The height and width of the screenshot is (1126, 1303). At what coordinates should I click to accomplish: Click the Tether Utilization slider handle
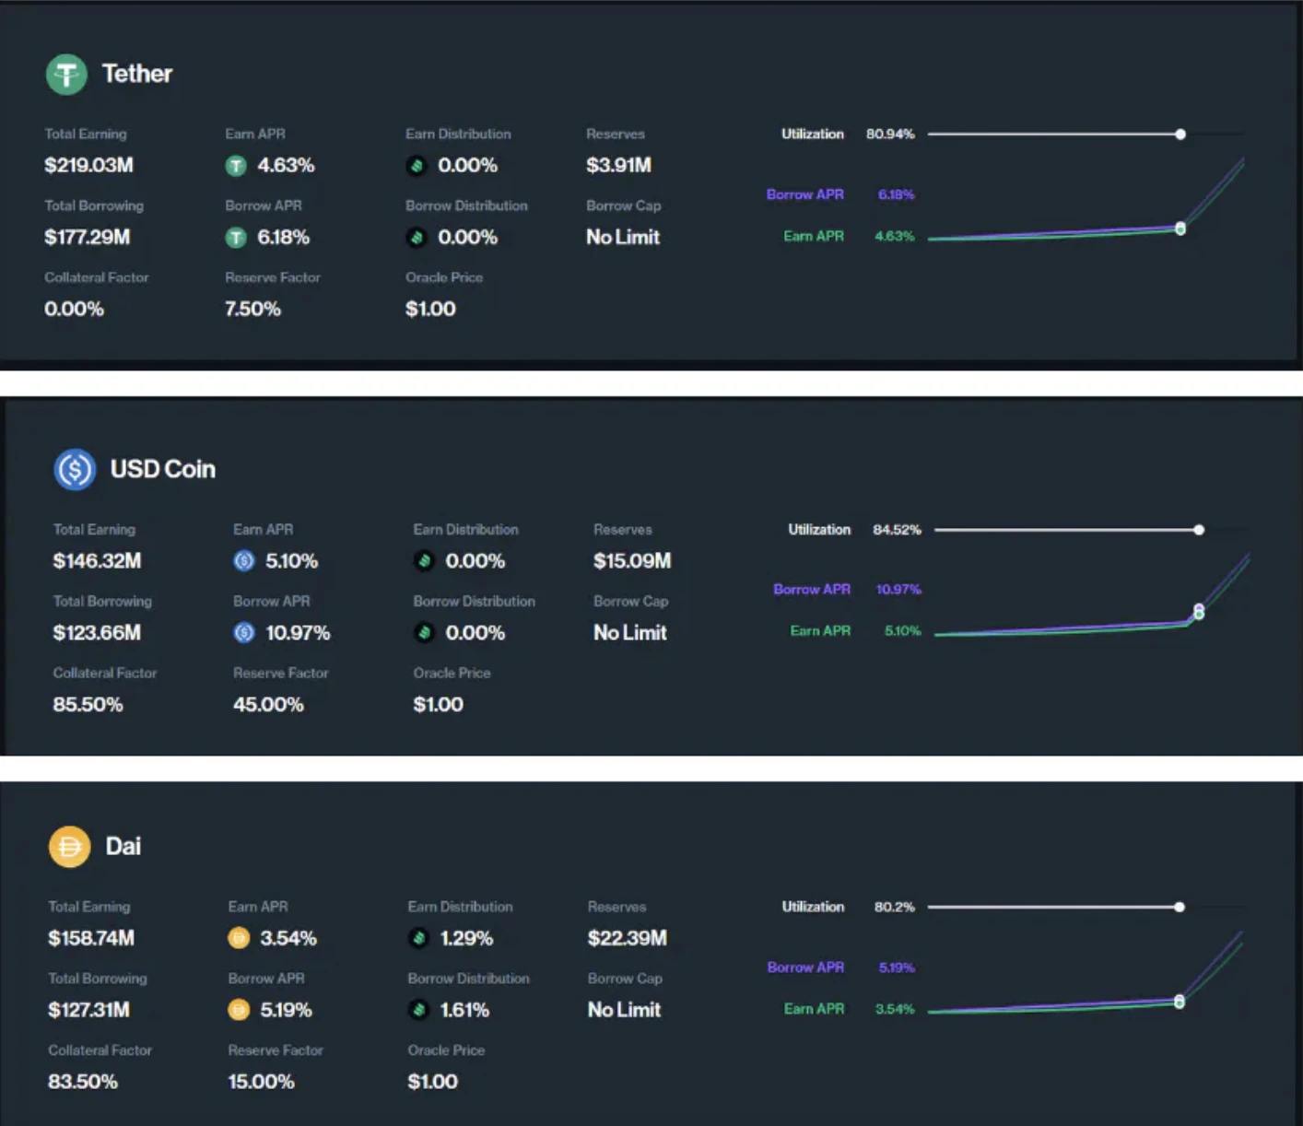click(1180, 135)
